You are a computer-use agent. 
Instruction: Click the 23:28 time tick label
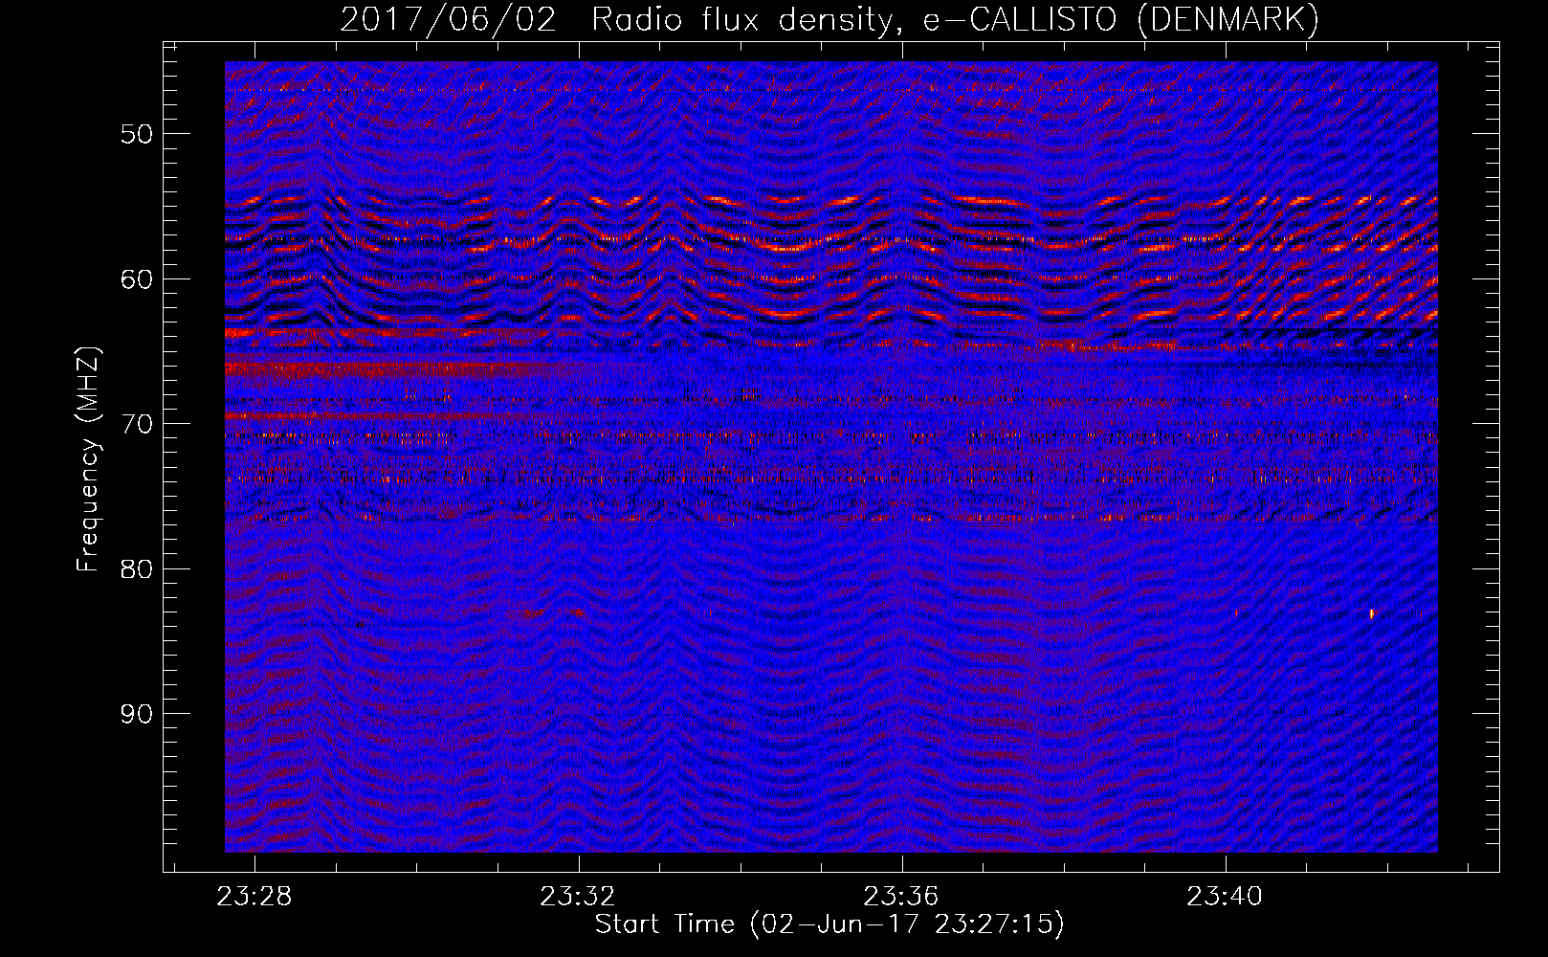[254, 897]
